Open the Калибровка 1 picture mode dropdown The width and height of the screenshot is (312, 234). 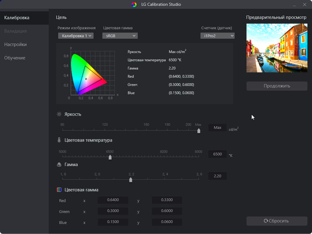click(76, 36)
